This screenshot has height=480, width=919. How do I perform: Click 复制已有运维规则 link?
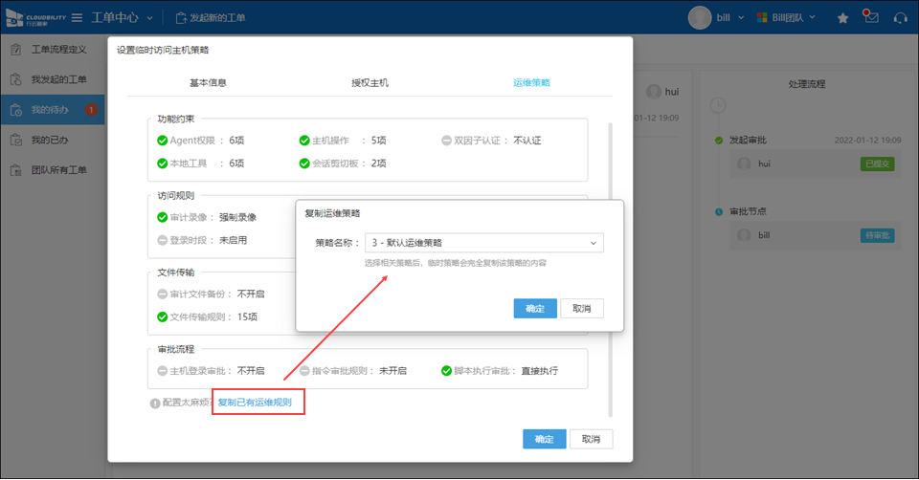[x=255, y=403]
